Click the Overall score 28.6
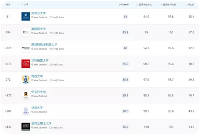 tap(125, 111)
